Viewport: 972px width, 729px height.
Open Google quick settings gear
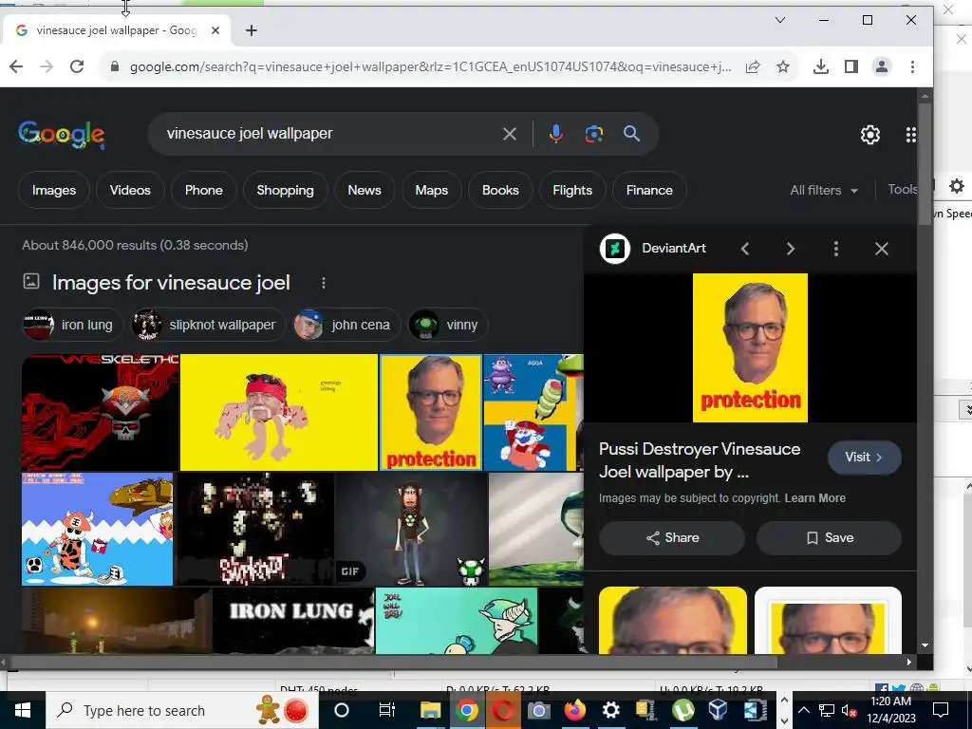pos(870,135)
